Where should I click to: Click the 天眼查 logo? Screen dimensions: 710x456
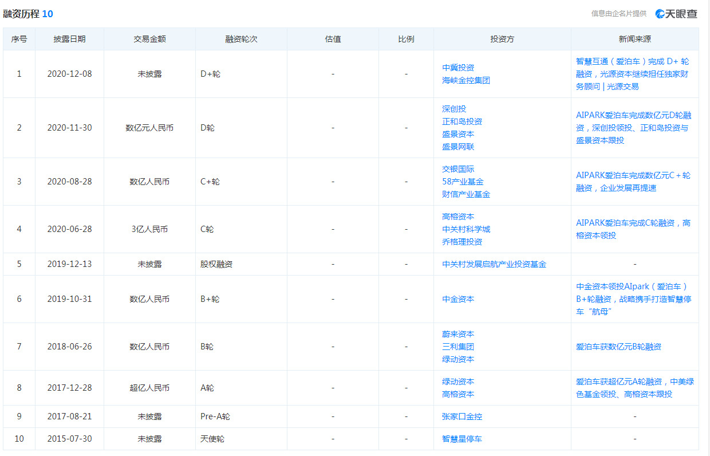[x=676, y=14]
